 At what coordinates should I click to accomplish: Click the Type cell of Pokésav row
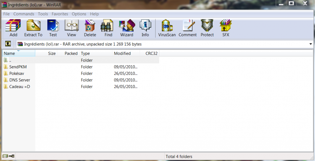pyautogui.click(x=87, y=73)
